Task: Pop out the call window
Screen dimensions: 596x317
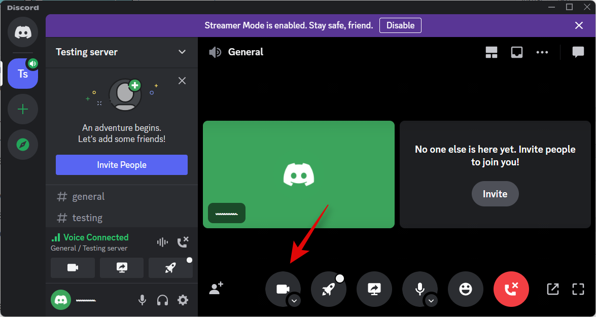Action: tap(552, 289)
